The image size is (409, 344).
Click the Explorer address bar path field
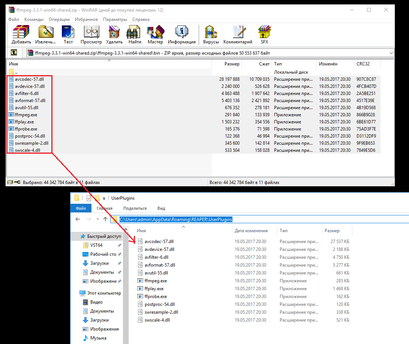click(259, 219)
